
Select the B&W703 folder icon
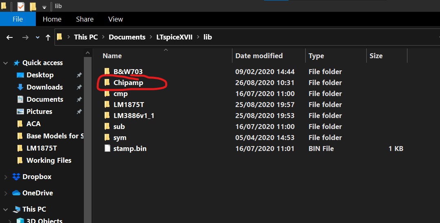[x=107, y=71]
